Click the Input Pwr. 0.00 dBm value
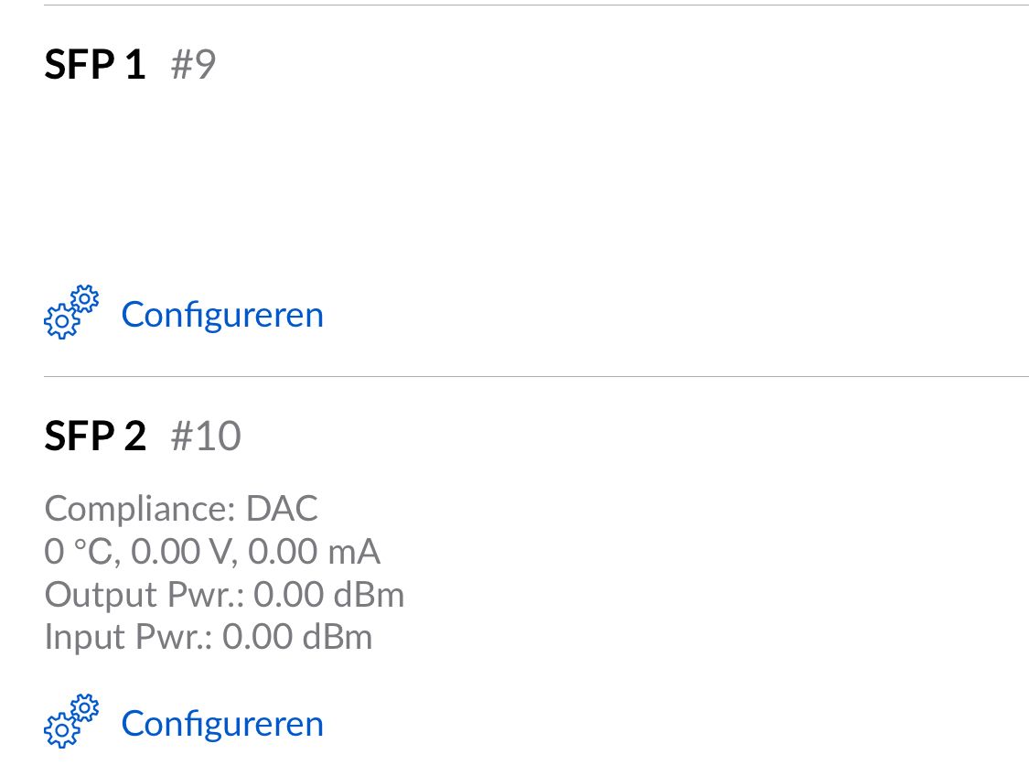 click(296, 637)
